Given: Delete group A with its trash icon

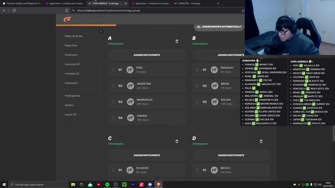Looking at the screenshot, I should 177,41.
